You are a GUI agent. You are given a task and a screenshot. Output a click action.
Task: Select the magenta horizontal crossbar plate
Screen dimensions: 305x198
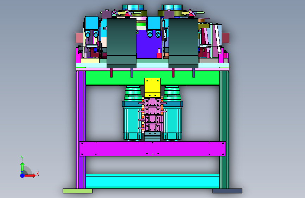click(x=153, y=149)
